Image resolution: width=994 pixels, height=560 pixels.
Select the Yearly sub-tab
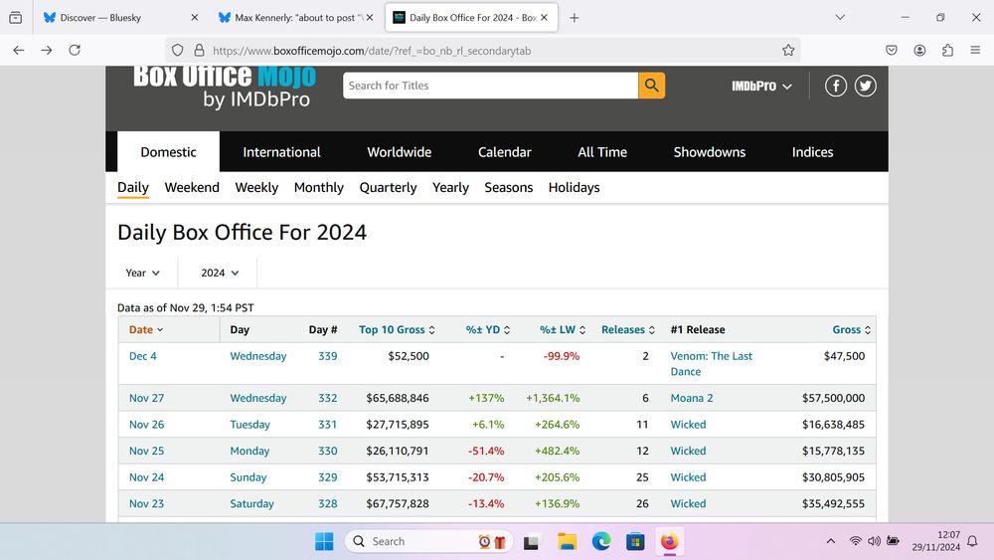(x=450, y=188)
